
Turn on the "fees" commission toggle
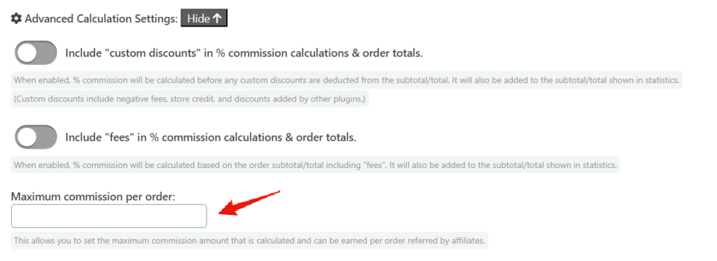(x=36, y=137)
